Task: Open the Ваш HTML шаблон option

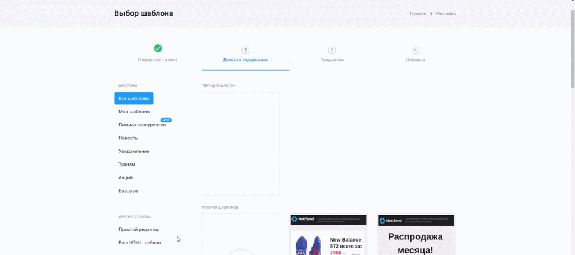Action: pyautogui.click(x=139, y=243)
